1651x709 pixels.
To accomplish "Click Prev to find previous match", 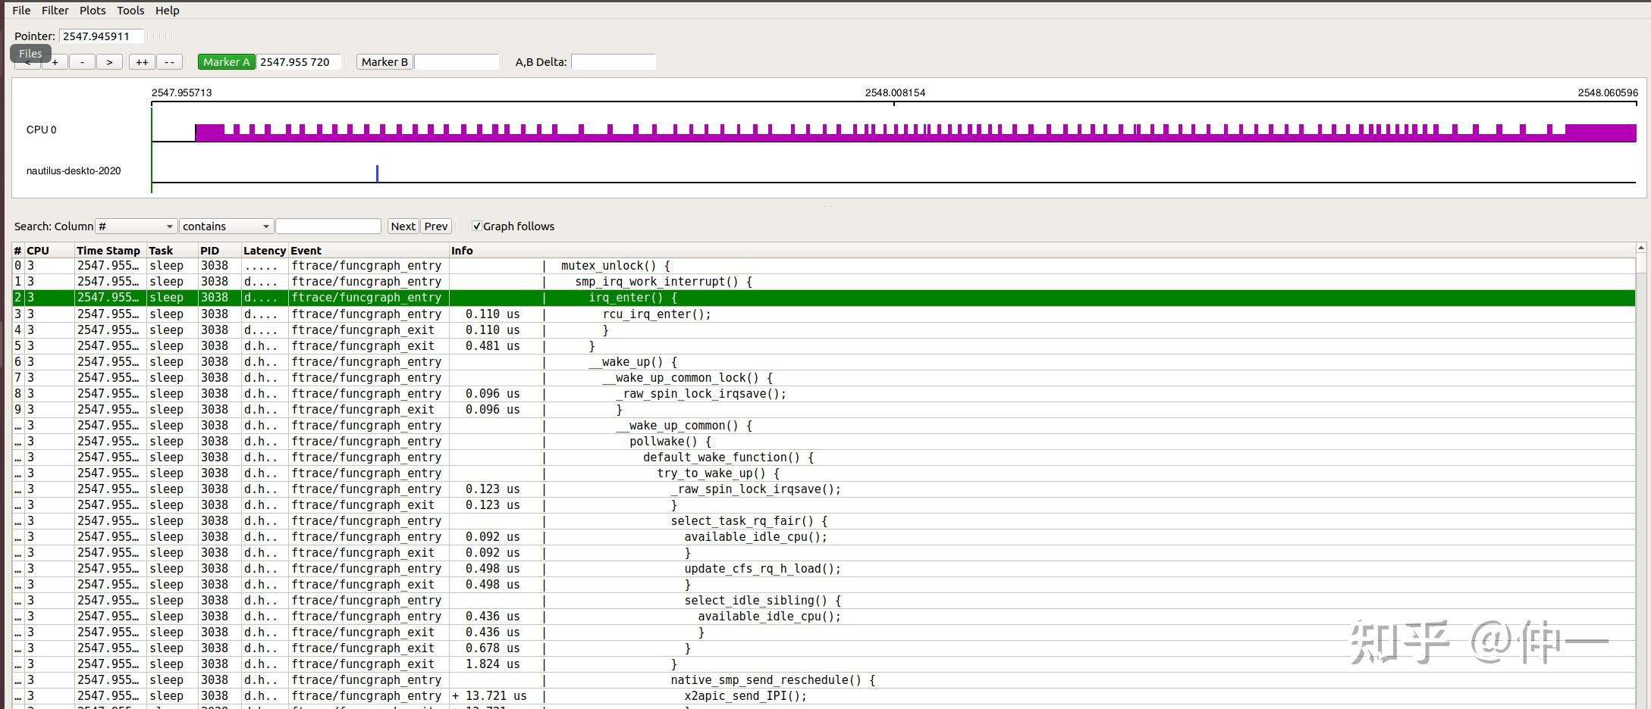I will pos(436,226).
